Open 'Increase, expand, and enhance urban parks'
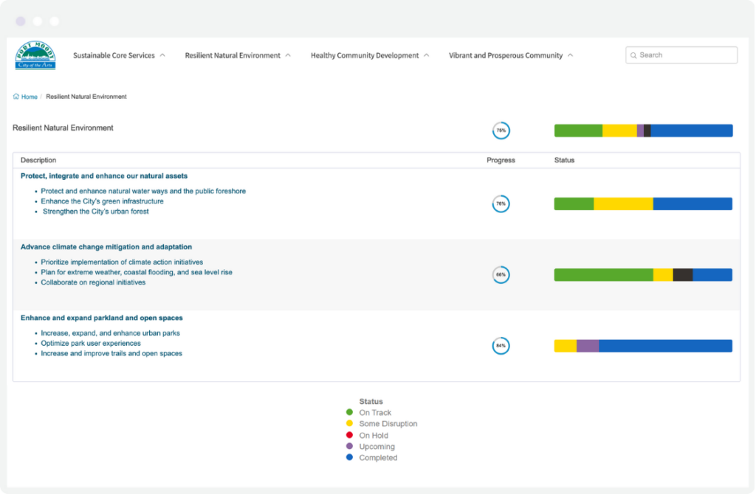 (111, 333)
